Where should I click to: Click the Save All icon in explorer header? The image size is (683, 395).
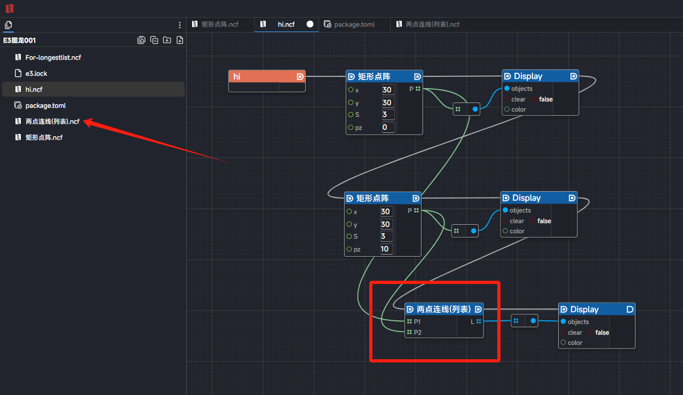coord(141,40)
